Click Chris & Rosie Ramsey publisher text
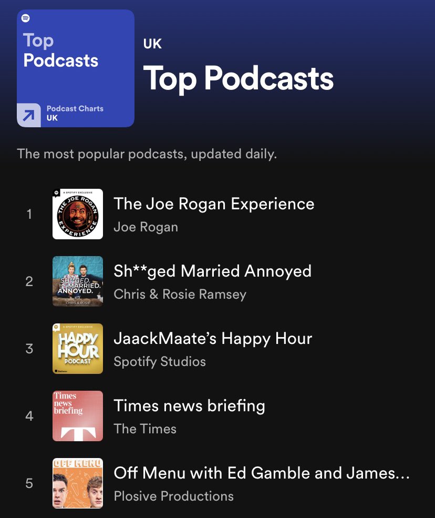The width and height of the screenshot is (435, 518). tap(180, 294)
